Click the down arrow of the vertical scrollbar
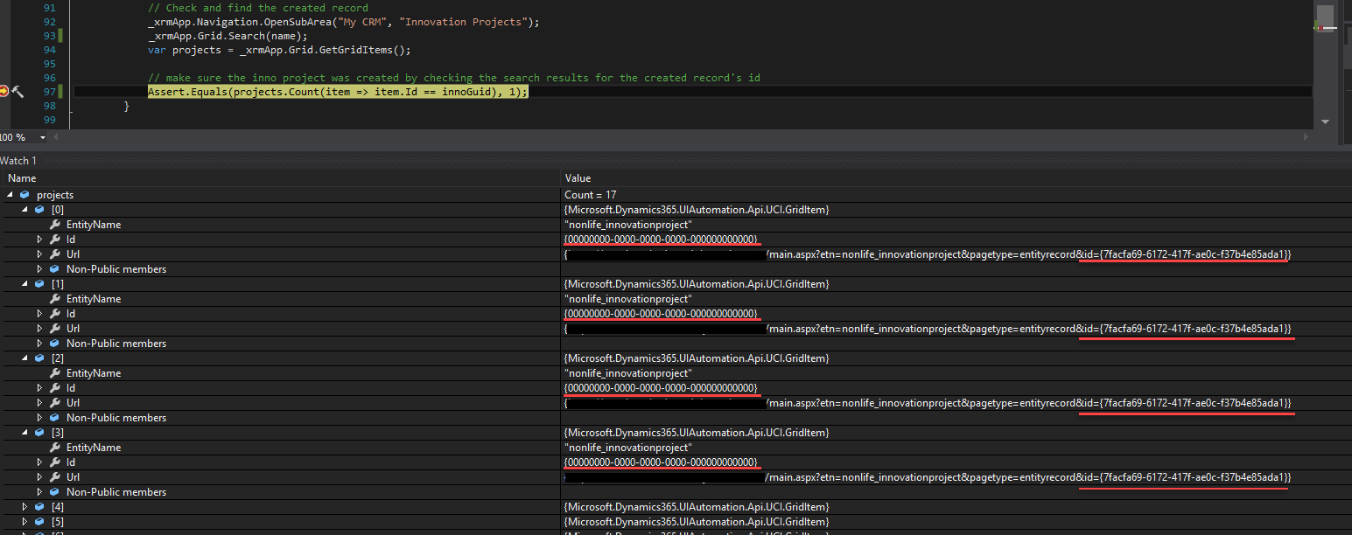The height and width of the screenshot is (535, 1352). [x=1325, y=122]
